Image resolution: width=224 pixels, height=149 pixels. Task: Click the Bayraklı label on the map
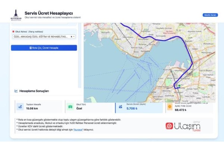click(x=189, y=41)
